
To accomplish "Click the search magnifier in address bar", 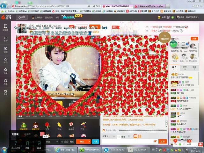I will pos(89,6).
